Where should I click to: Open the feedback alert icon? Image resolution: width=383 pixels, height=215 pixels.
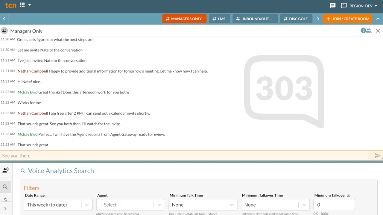click(x=344, y=6)
